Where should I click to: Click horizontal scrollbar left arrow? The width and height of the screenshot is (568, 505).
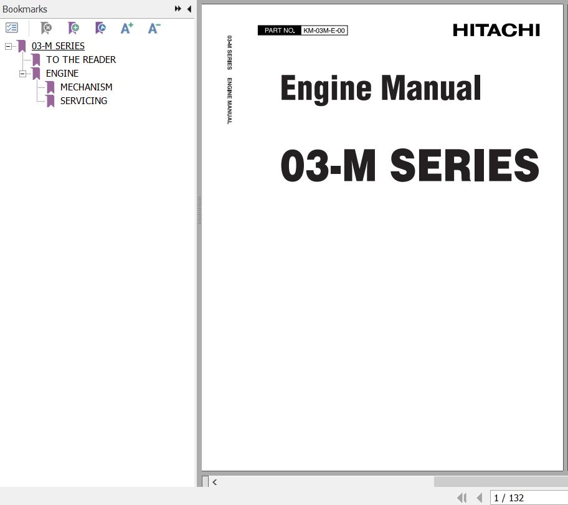[x=214, y=482]
